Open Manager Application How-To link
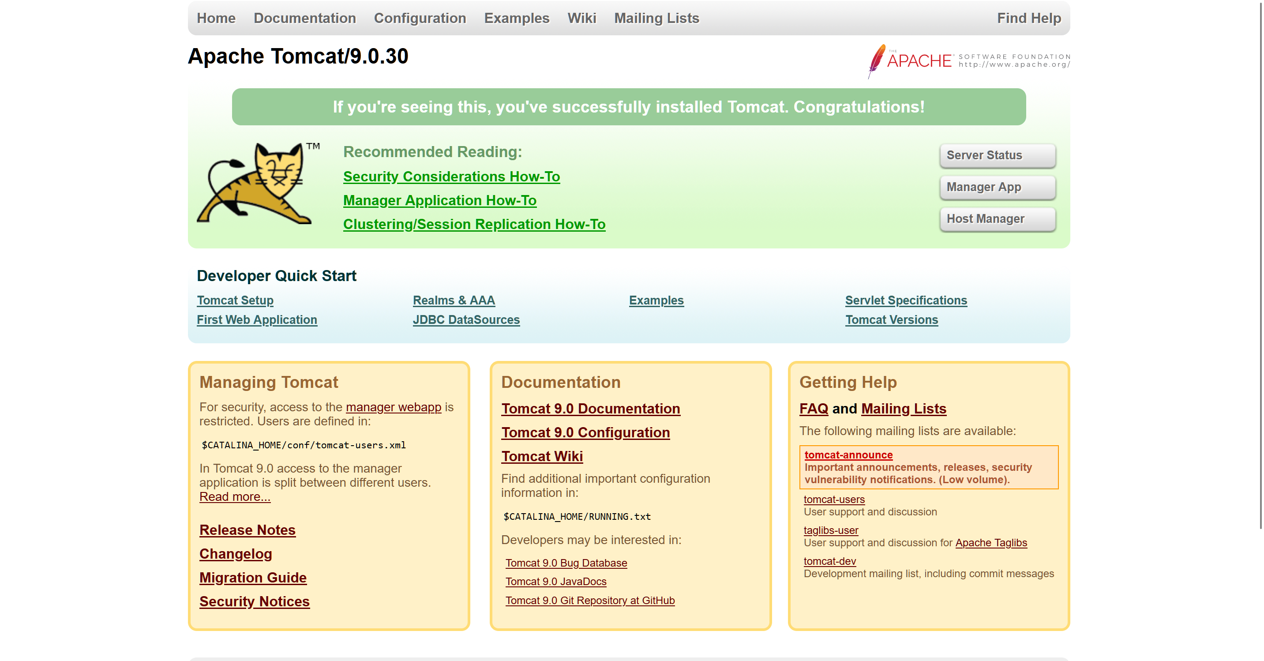The image size is (1264, 661). 440,201
